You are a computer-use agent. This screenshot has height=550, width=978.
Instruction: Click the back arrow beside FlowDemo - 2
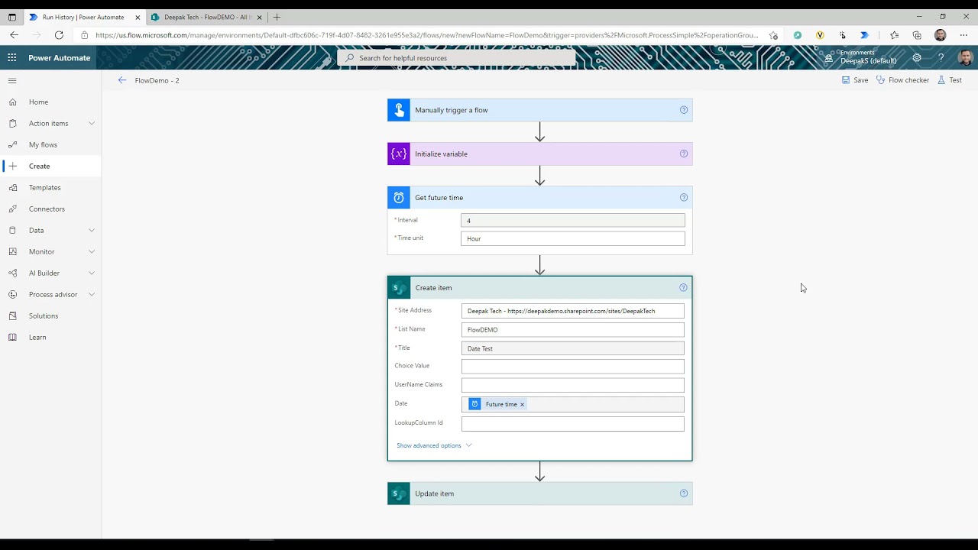click(x=122, y=80)
